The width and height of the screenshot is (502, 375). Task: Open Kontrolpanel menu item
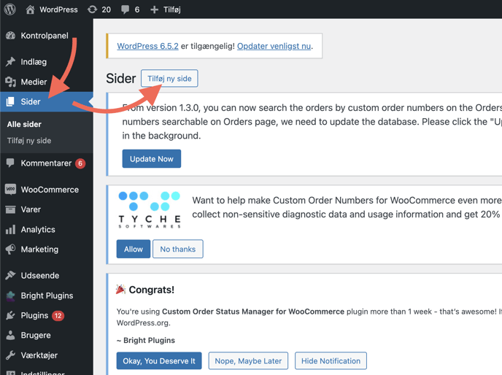(45, 36)
